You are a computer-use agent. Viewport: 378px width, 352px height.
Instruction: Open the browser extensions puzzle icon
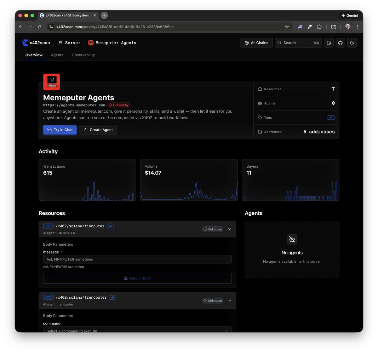(x=319, y=27)
